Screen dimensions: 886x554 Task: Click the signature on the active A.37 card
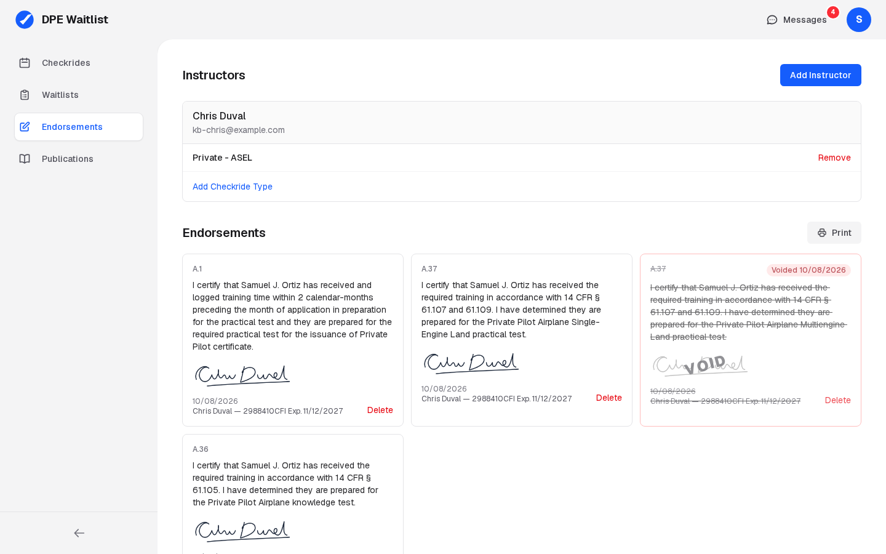coord(471,363)
